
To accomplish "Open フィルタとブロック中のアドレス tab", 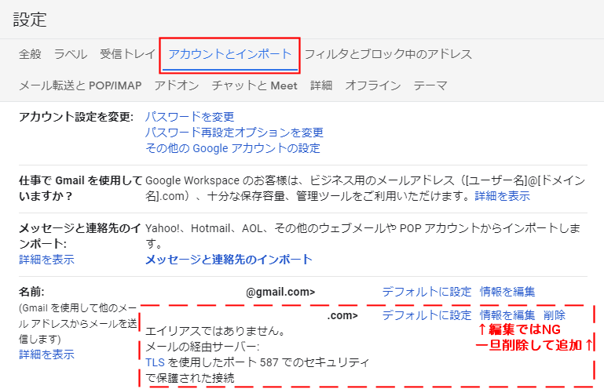I will click(388, 54).
